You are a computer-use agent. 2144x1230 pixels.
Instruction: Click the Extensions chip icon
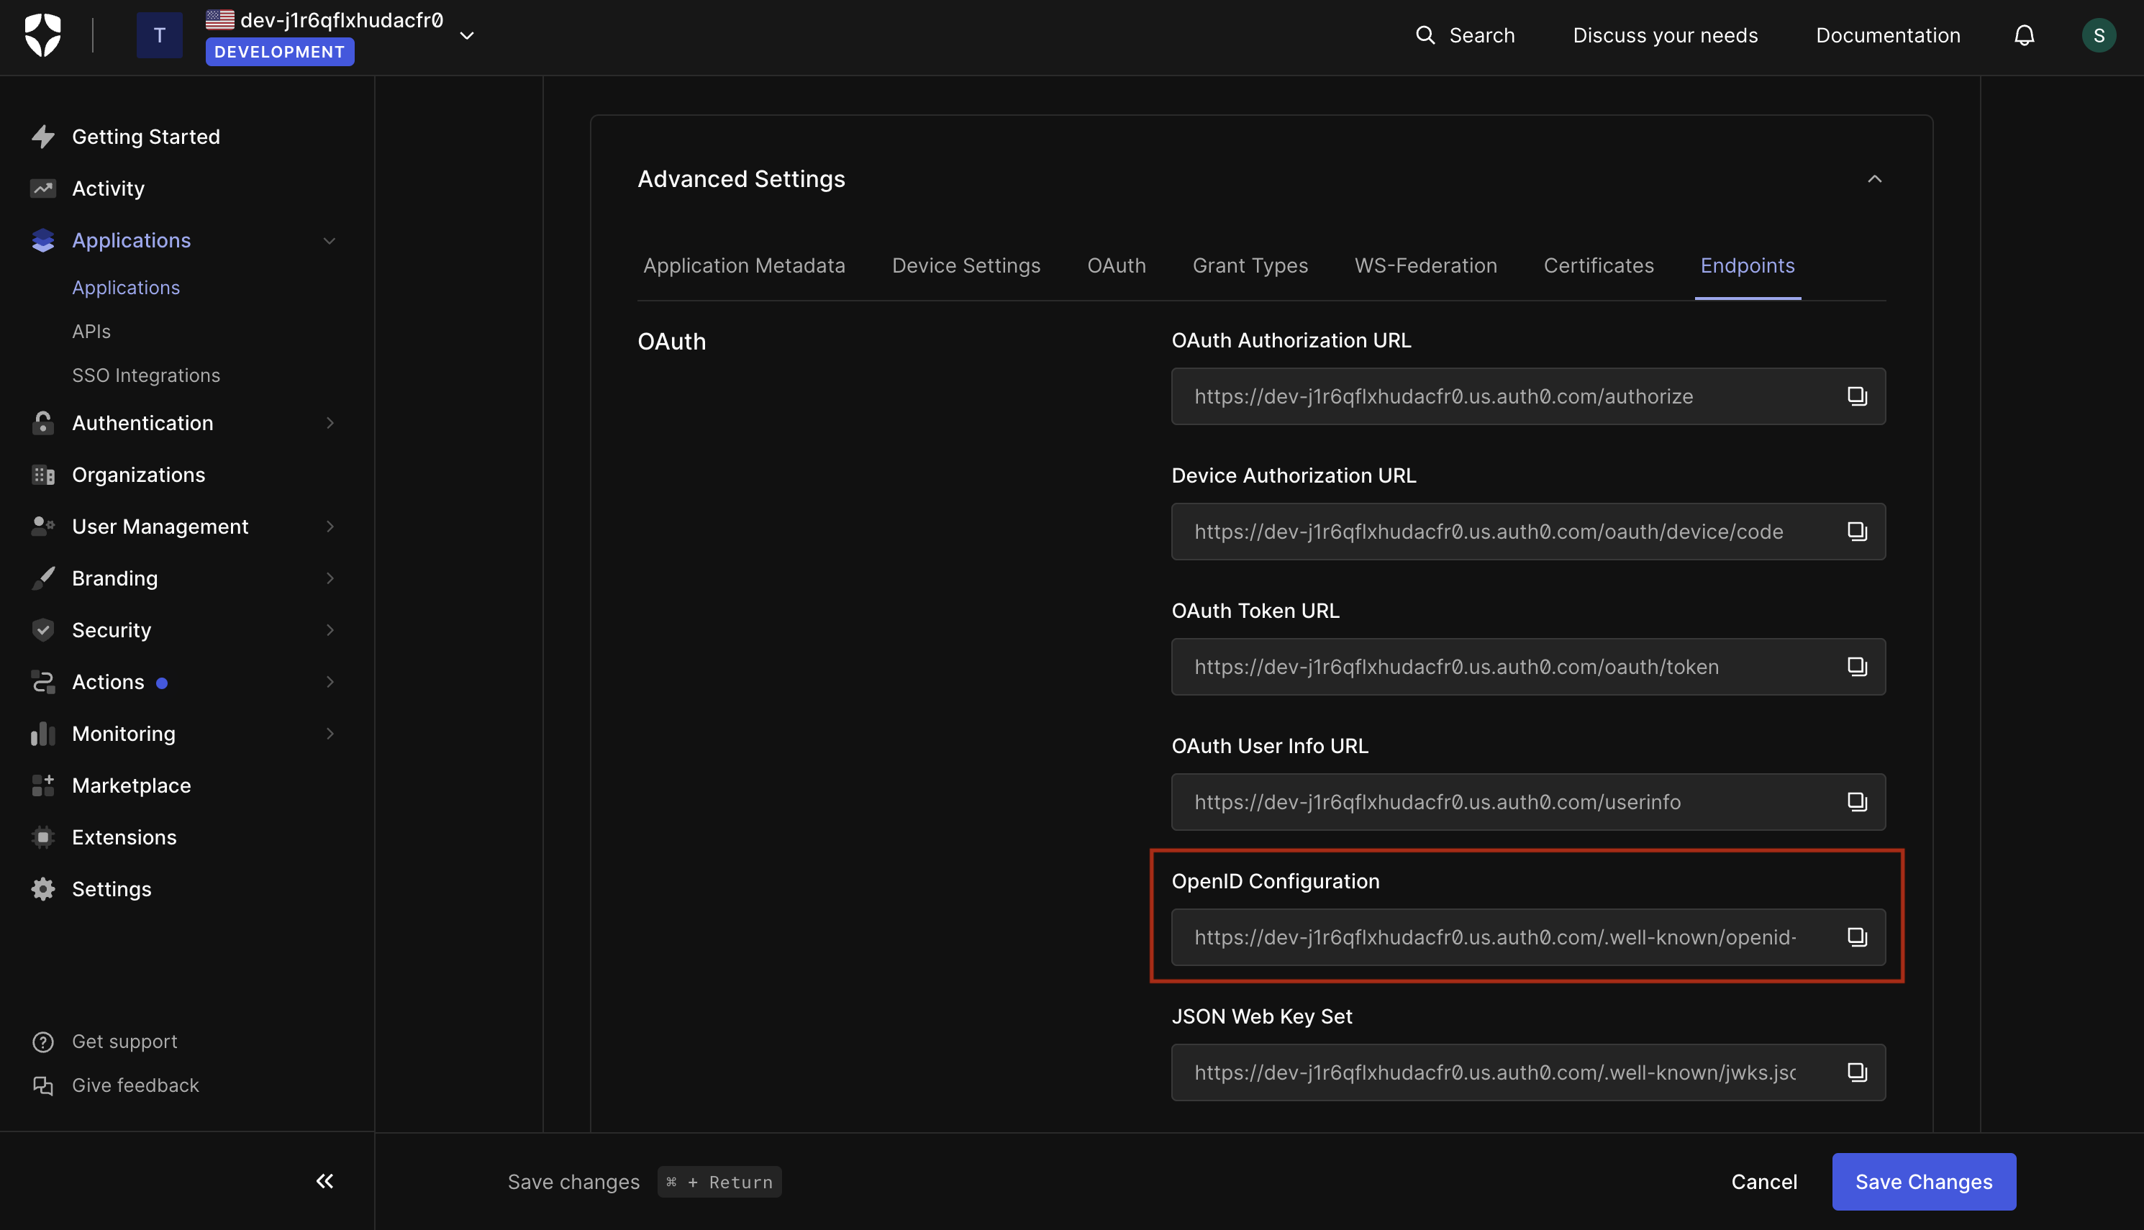tap(43, 837)
